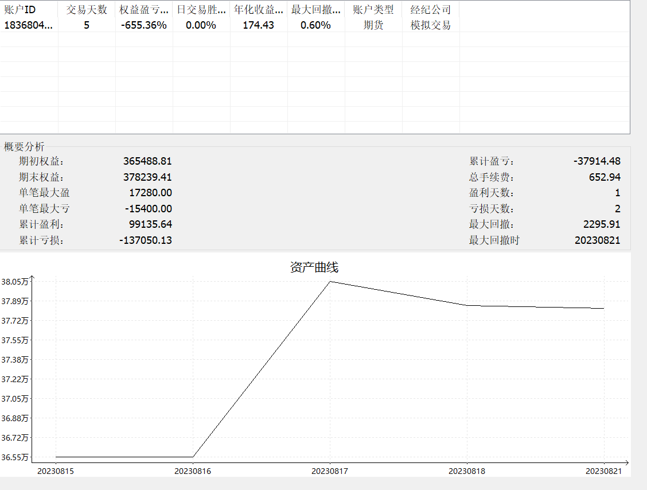Sort by 交易天数 column header
647x490 pixels.
point(87,10)
